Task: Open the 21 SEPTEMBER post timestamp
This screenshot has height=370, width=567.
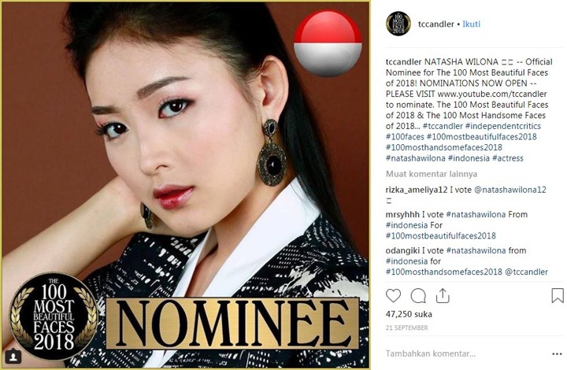Action: [407, 327]
